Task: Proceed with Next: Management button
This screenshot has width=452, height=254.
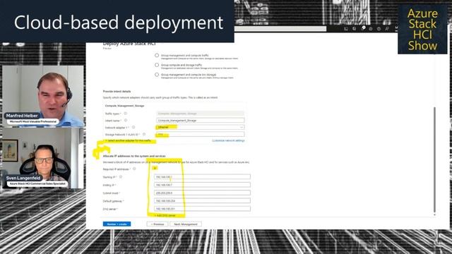Action: click(x=186, y=224)
